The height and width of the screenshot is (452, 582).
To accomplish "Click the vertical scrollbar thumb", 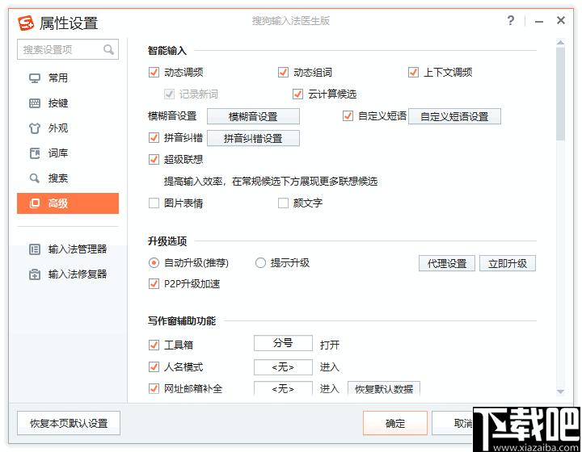I will (560, 94).
